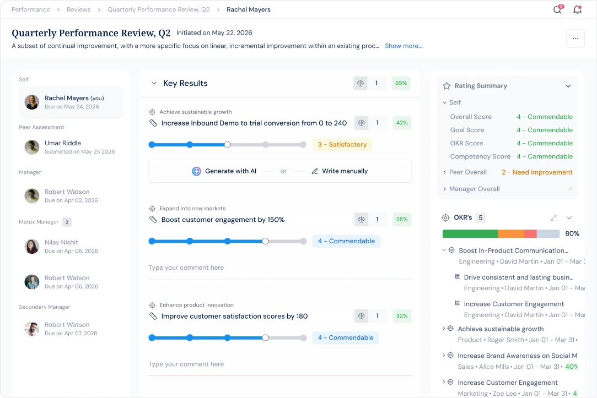Click target icon next to Achieve sustainable growth label
This screenshot has width=597, height=398.
[x=152, y=112]
